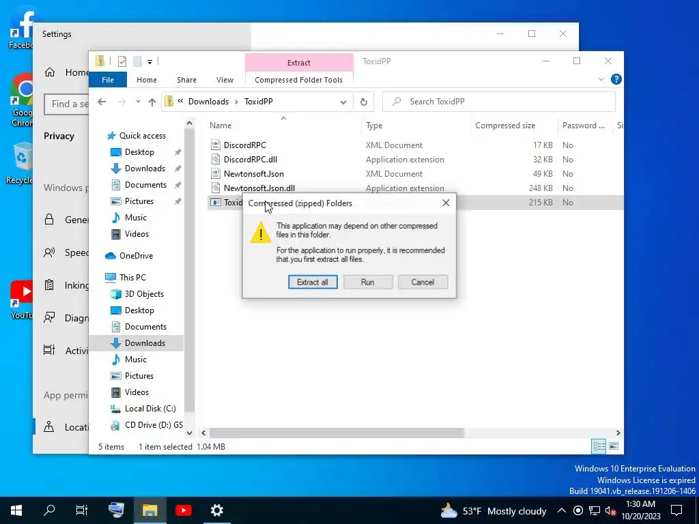Image resolution: width=699 pixels, height=524 pixels.
Task: Select Quick access in the navigation pane
Action: [142, 136]
